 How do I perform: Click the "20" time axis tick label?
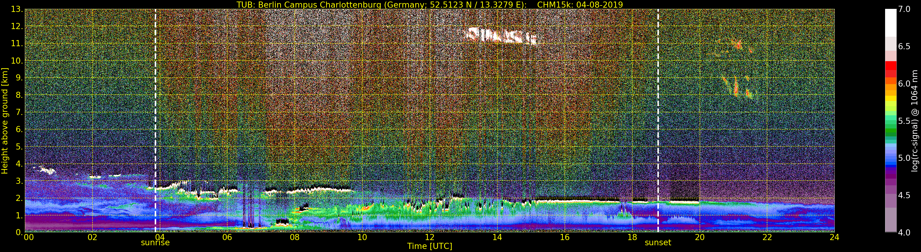click(x=700, y=237)
